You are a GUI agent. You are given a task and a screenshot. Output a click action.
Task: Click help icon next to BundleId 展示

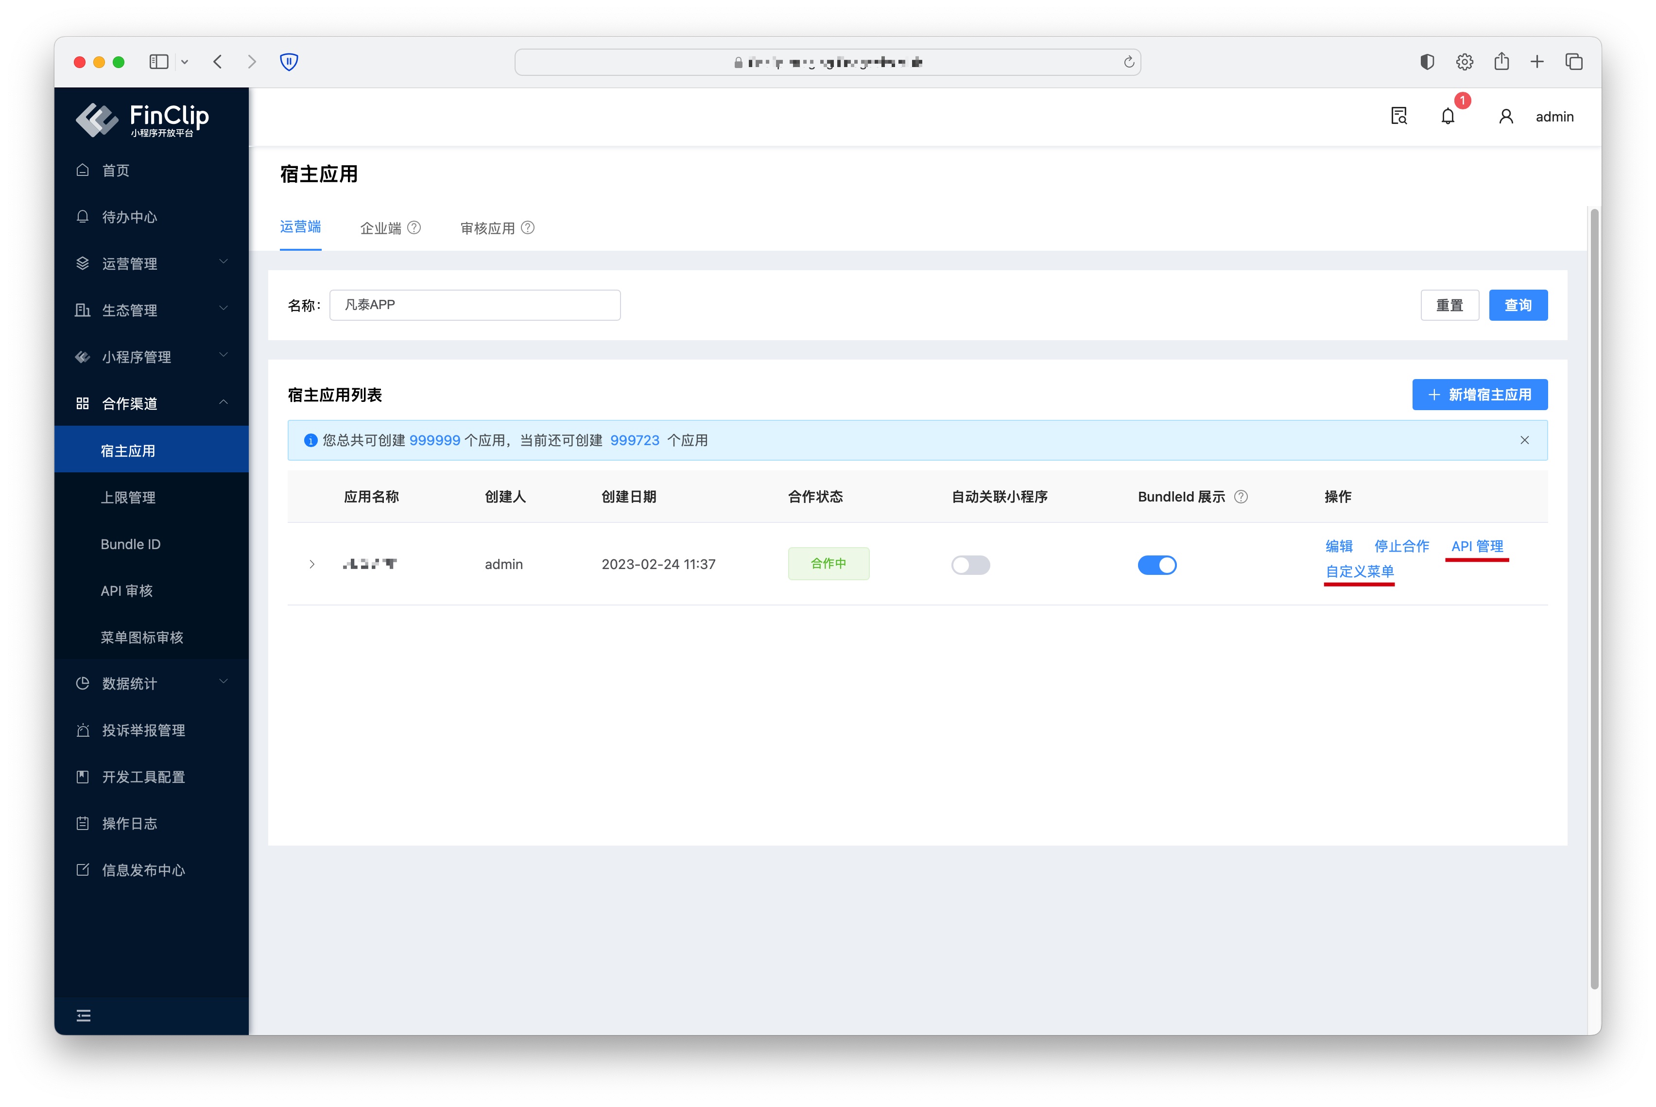click(1241, 496)
